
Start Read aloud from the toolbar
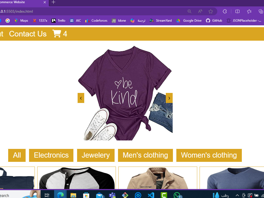point(200,11)
